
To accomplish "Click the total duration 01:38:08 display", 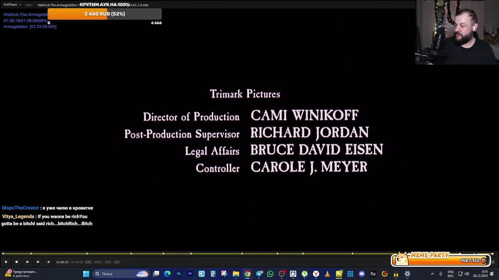I will pyautogui.click(x=77, y=262).
